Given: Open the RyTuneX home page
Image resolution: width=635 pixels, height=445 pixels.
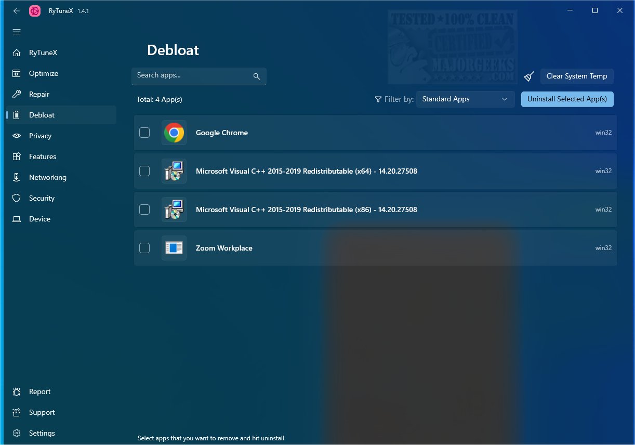Looking at the screenshot, I should pyautogui.click(x=61, y=53).
